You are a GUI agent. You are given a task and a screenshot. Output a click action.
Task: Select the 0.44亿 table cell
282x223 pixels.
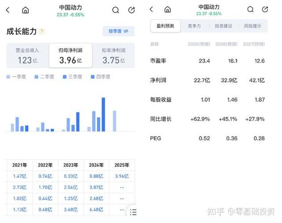tap(45, 198)
